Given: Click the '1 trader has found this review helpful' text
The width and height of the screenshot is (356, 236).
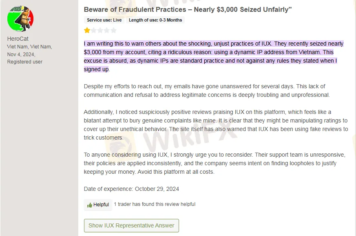Looking at the screenshot, I should click(x=155, y=204).
